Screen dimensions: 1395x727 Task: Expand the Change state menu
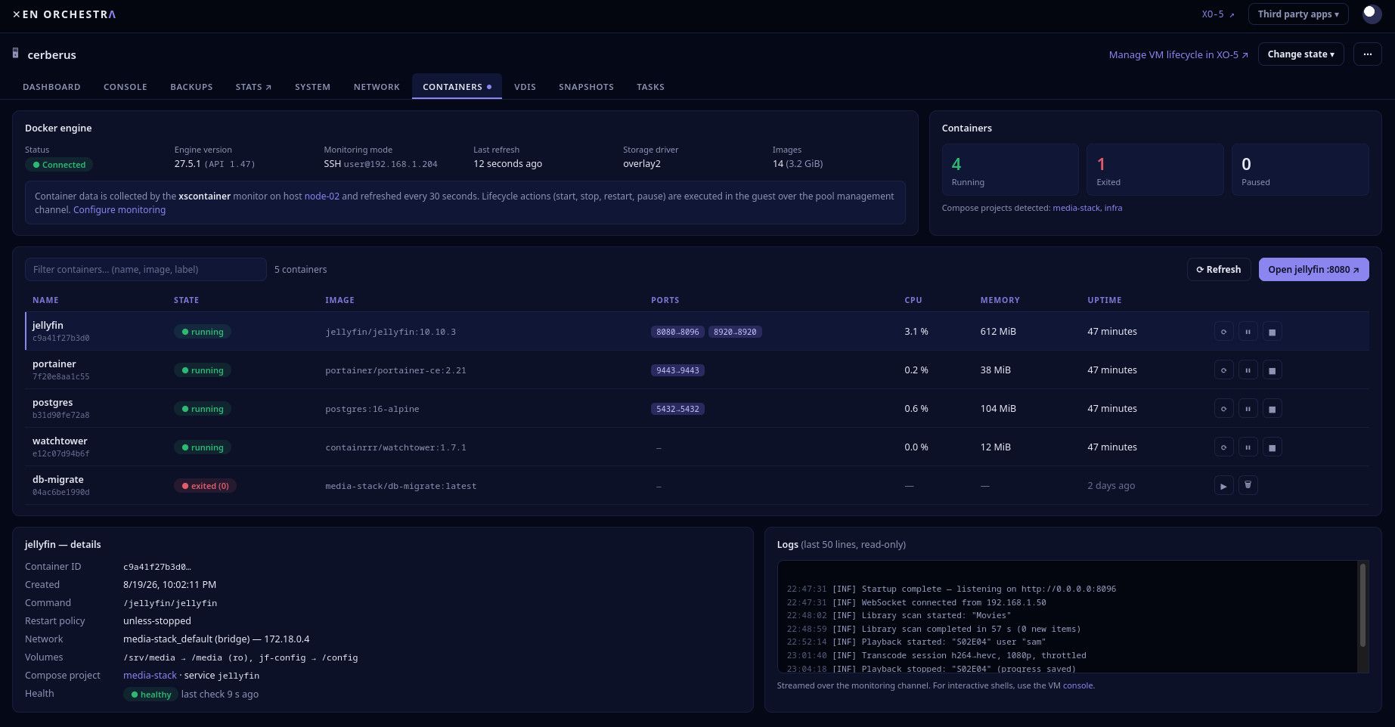click(x=1300, y=54)
